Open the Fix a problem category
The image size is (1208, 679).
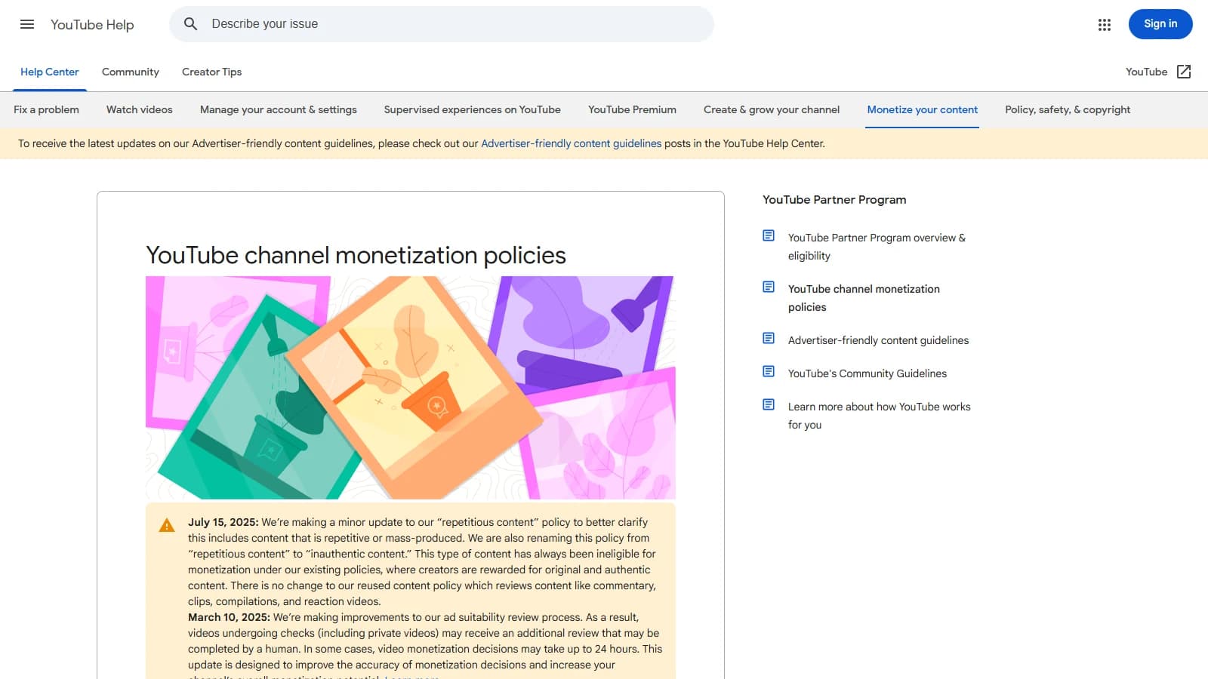pyautogui.click(x=46, y=109)
